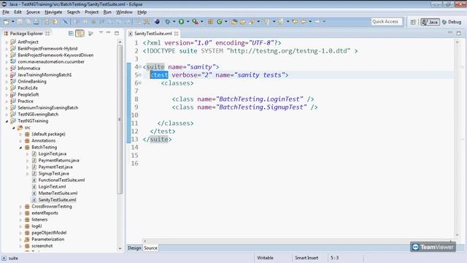The image size is (467, 263).
Task: Switch to the Java perspective
Action: point(430,22)
